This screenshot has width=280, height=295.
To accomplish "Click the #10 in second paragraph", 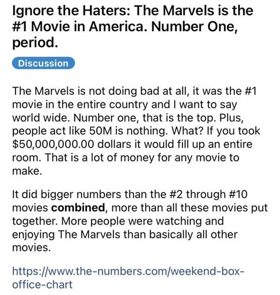I will coord(238,194).
